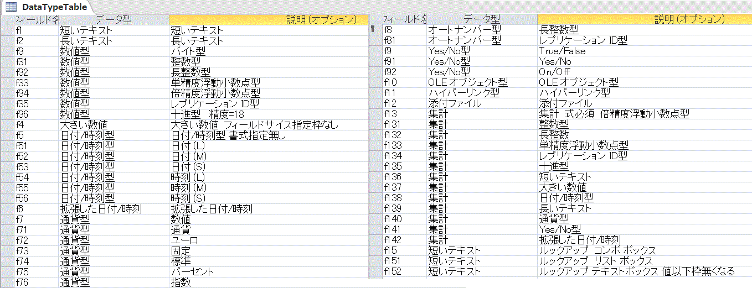Click the description cell 数値 in row f7
The width and height of the screenshot is (752, 288).
[269, 219]
